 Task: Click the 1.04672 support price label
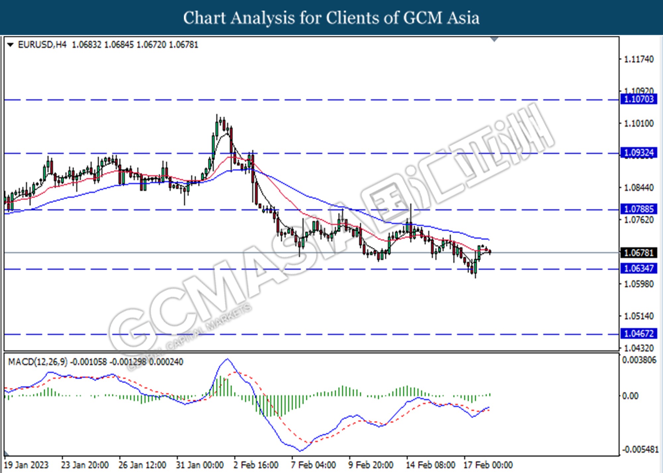coord(638,334)
